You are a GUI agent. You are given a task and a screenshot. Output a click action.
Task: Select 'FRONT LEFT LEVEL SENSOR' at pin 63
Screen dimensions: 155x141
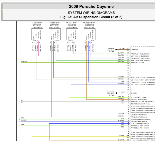point(140,54)
